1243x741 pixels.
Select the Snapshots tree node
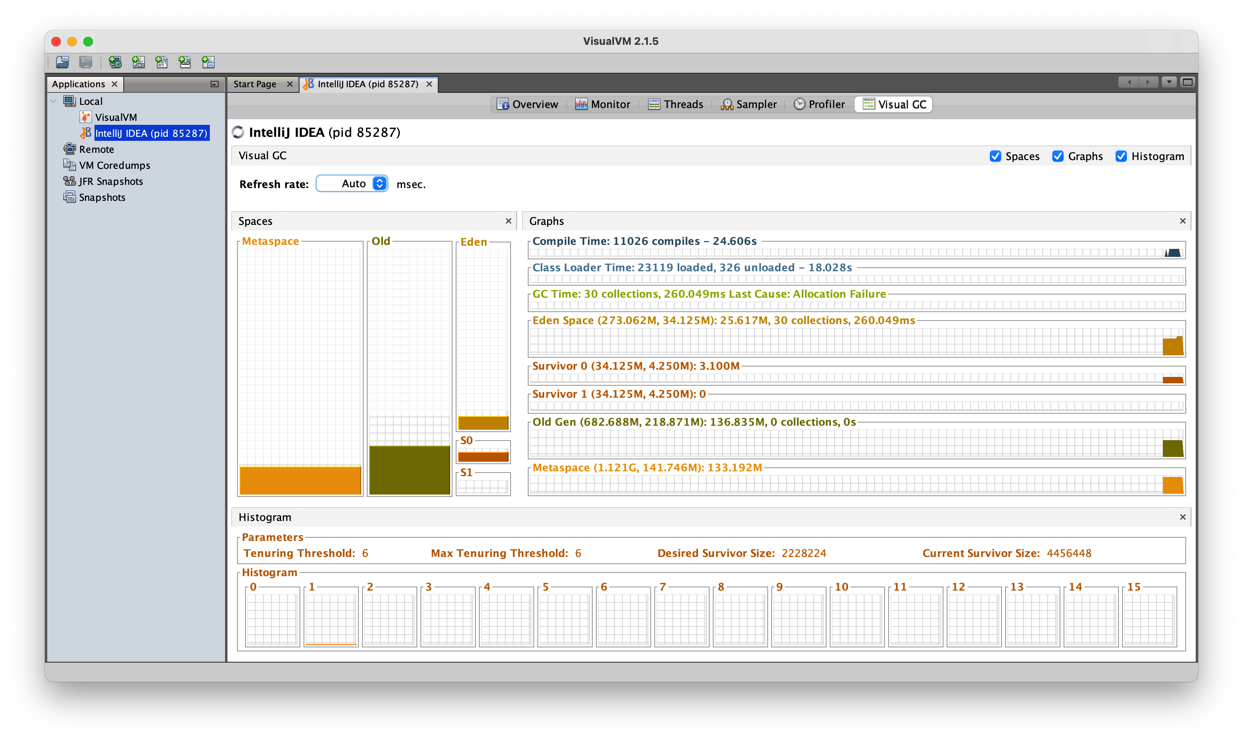click(x=102, y=197)
